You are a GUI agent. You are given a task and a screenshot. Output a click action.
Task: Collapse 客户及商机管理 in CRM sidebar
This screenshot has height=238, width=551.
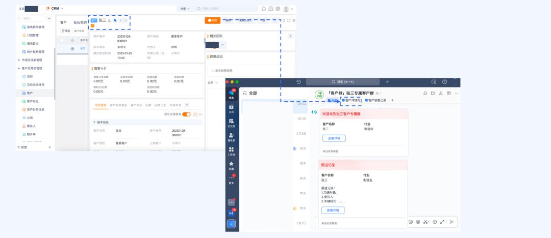pos(19,68)
